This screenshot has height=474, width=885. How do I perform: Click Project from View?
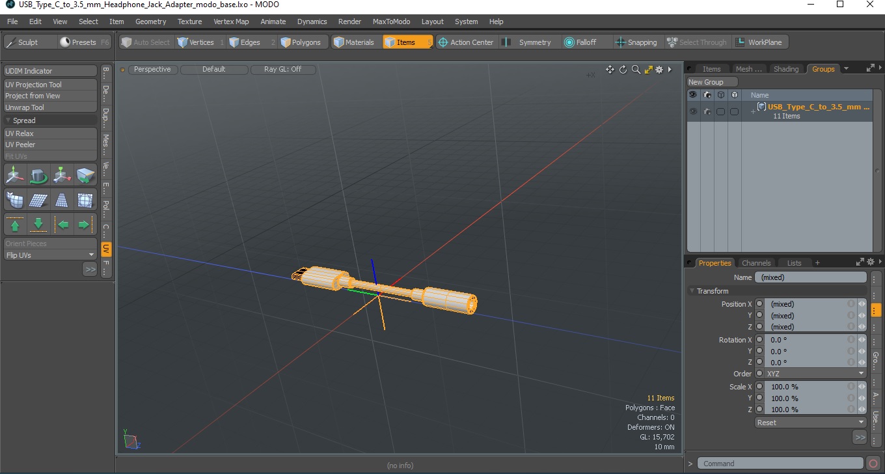pos(50,96)
